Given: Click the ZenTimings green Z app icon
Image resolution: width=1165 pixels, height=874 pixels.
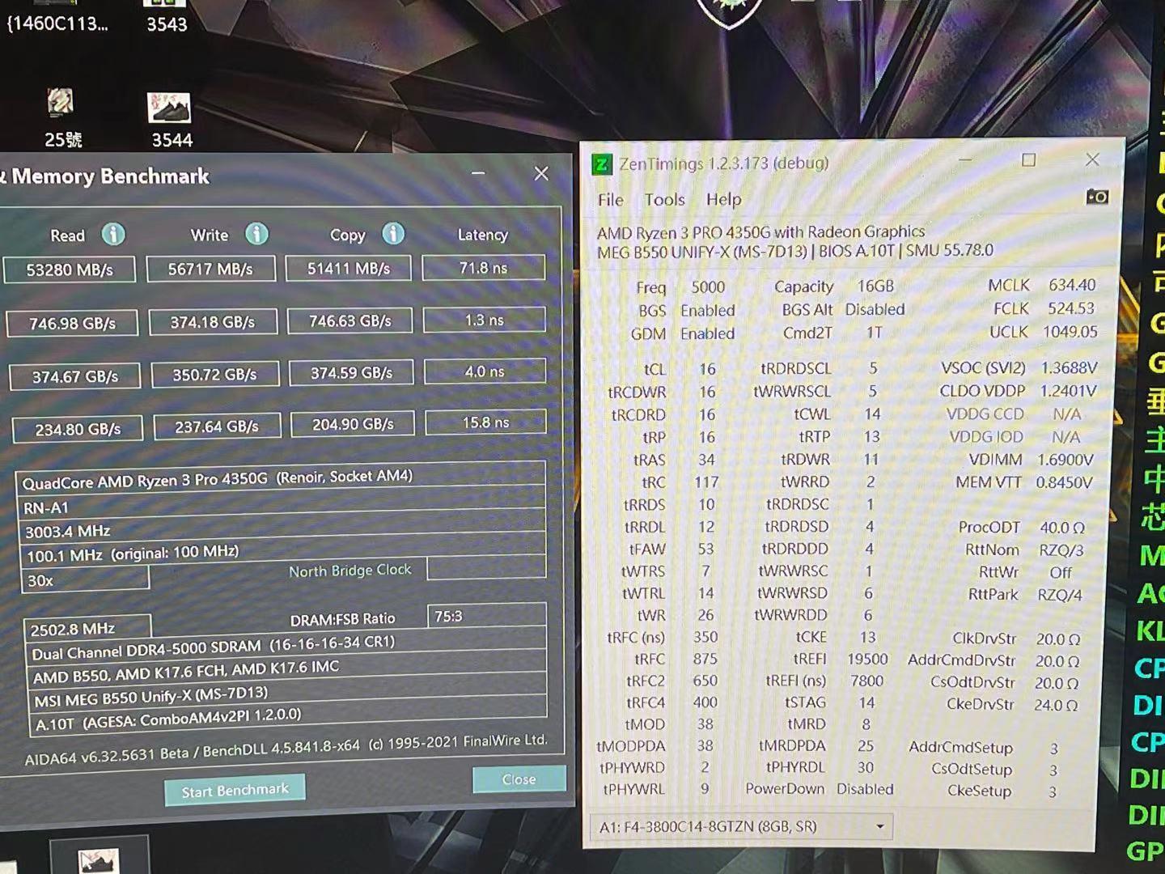Looking at the screenshot, I should click(601, 164).
